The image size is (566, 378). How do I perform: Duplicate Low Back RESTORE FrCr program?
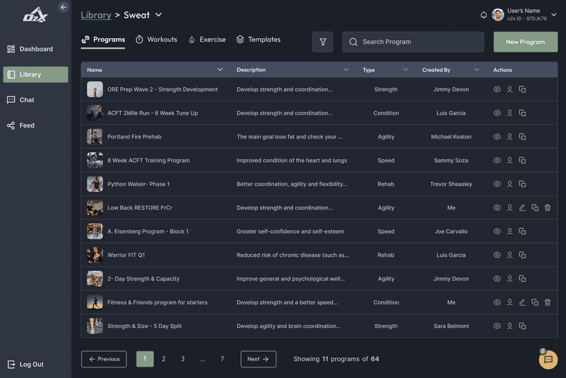click(535, 208)
